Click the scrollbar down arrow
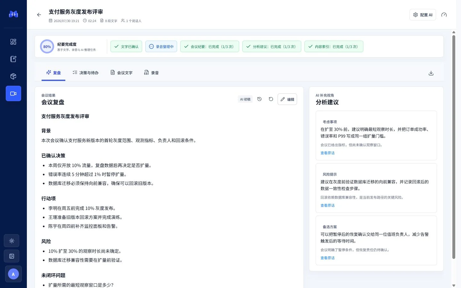Screen dimensions: 461x288 pyautogui.click(x=454, y=285)
